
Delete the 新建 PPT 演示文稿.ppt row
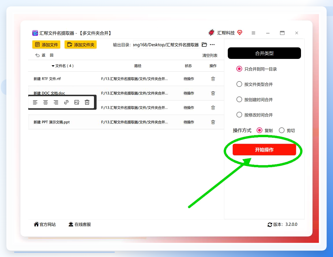(213, 122)
